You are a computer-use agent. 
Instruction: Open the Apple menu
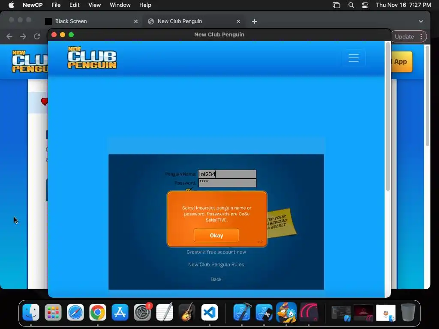point(11,5)
